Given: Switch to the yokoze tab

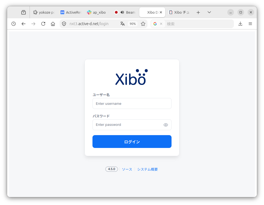Looking at the screenshot, I should pos(44,12).
